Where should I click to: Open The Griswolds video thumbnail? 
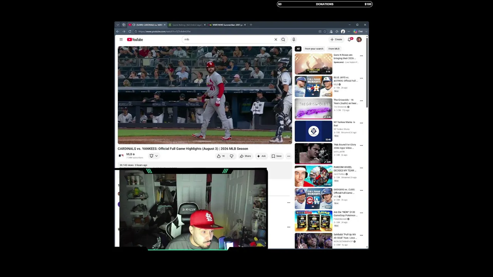(x=314, y=108)
